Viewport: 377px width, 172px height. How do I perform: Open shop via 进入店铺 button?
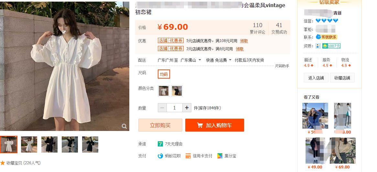click(316, 78)
